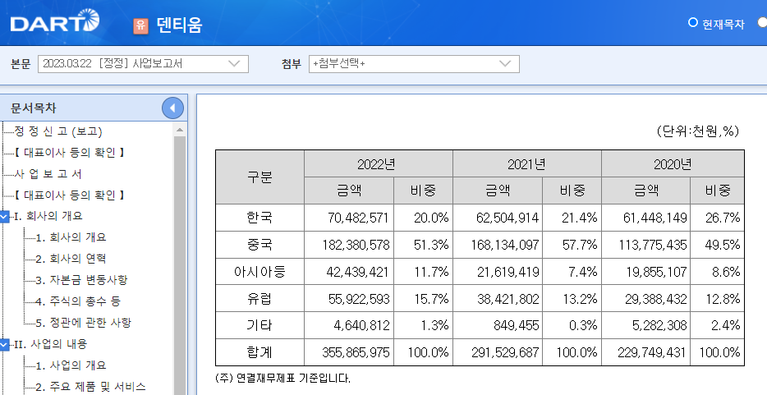Click the value 42,439,421 for 아시아등

tap(358, 272)
